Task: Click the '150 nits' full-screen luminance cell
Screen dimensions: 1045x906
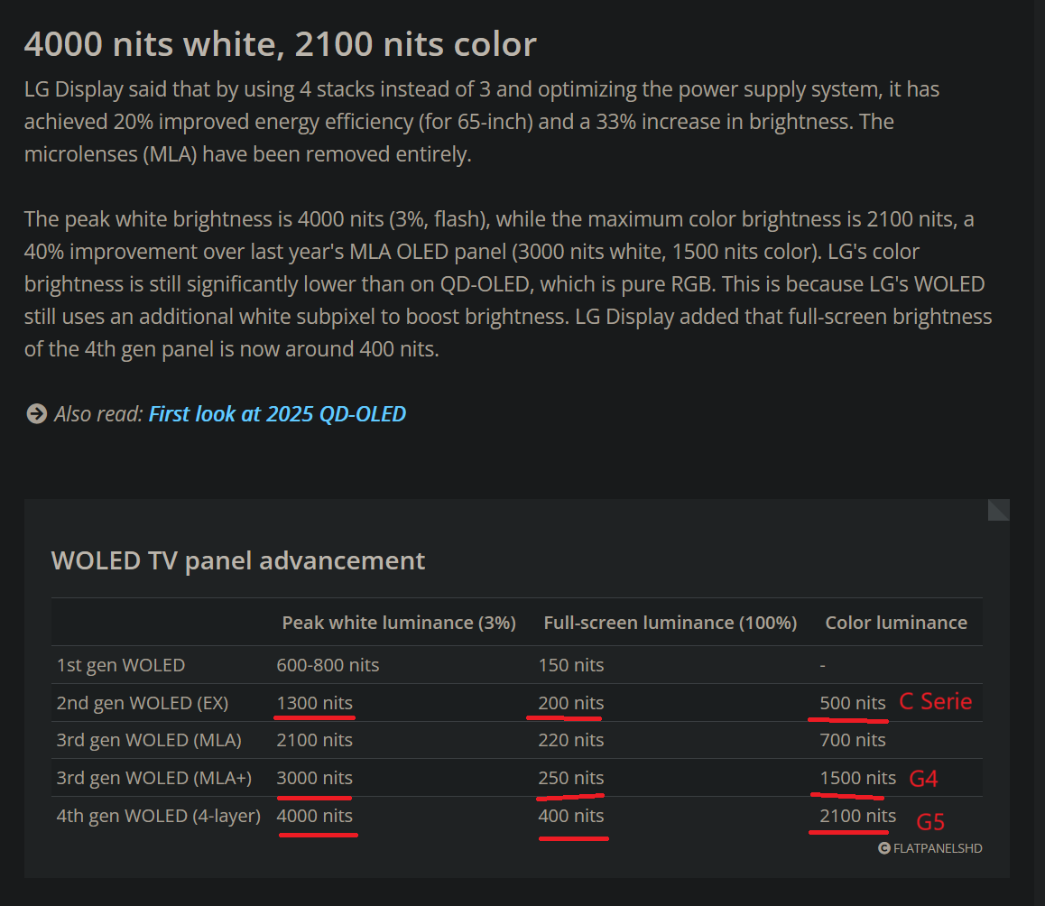Action: pos(571,665)
